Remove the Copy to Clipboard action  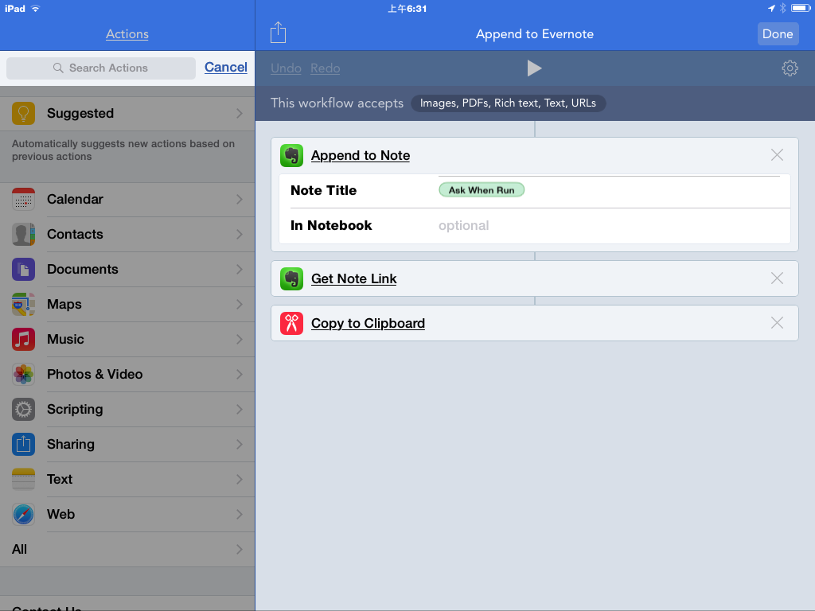(x=777, y=323)
